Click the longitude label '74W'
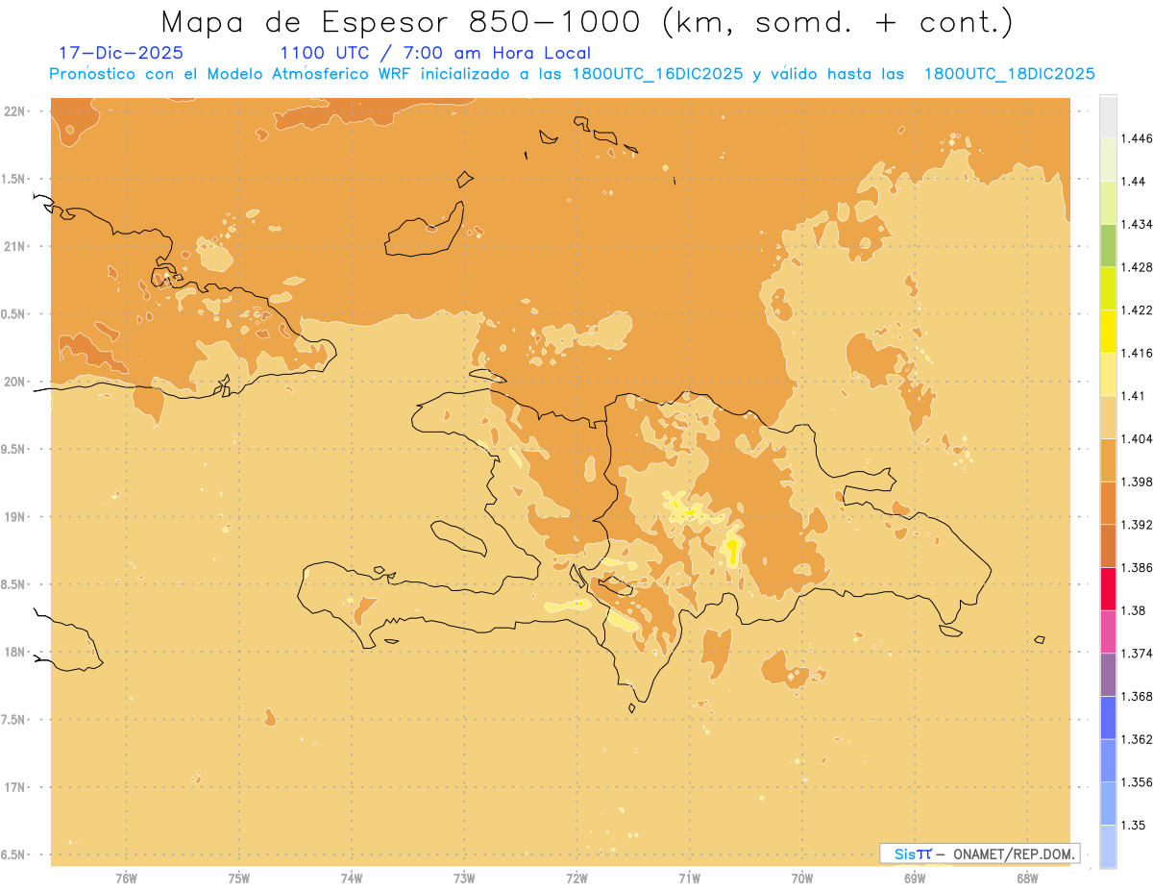Viewport: 1153px width, 891px height. pyautogui.click(x=351, y=878)
